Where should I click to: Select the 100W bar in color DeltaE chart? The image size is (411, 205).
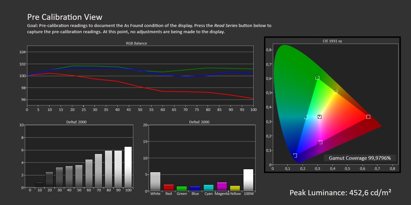click(x=248, y=180)
